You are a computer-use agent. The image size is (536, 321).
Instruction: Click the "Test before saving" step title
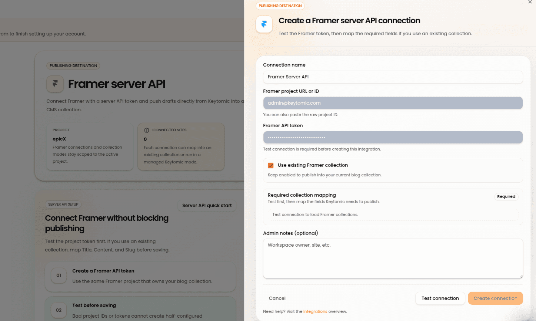pyautogui.click(x=94, y=305)
